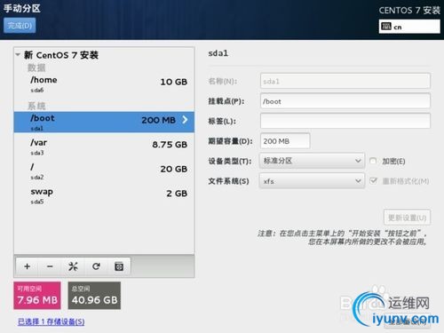Open the disk summary icon in toolbar
444x333 pixels.
click(x=119, y=266)
